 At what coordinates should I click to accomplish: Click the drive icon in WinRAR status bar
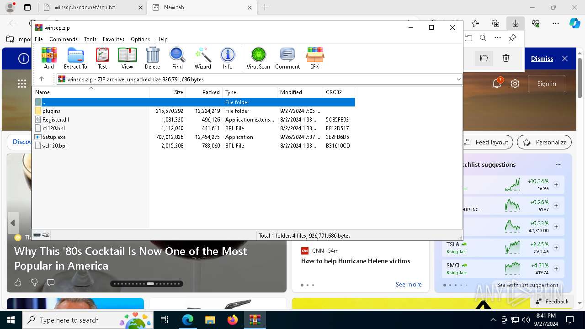click(x=37, y=235)
